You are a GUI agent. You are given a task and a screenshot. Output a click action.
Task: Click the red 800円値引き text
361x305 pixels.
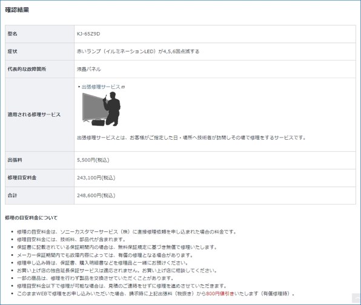(220, 294)
